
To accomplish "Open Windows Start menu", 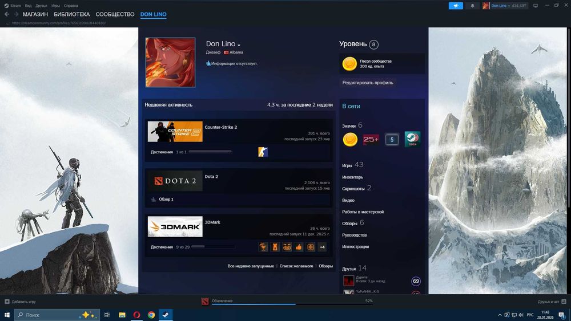I will (6, 315).
